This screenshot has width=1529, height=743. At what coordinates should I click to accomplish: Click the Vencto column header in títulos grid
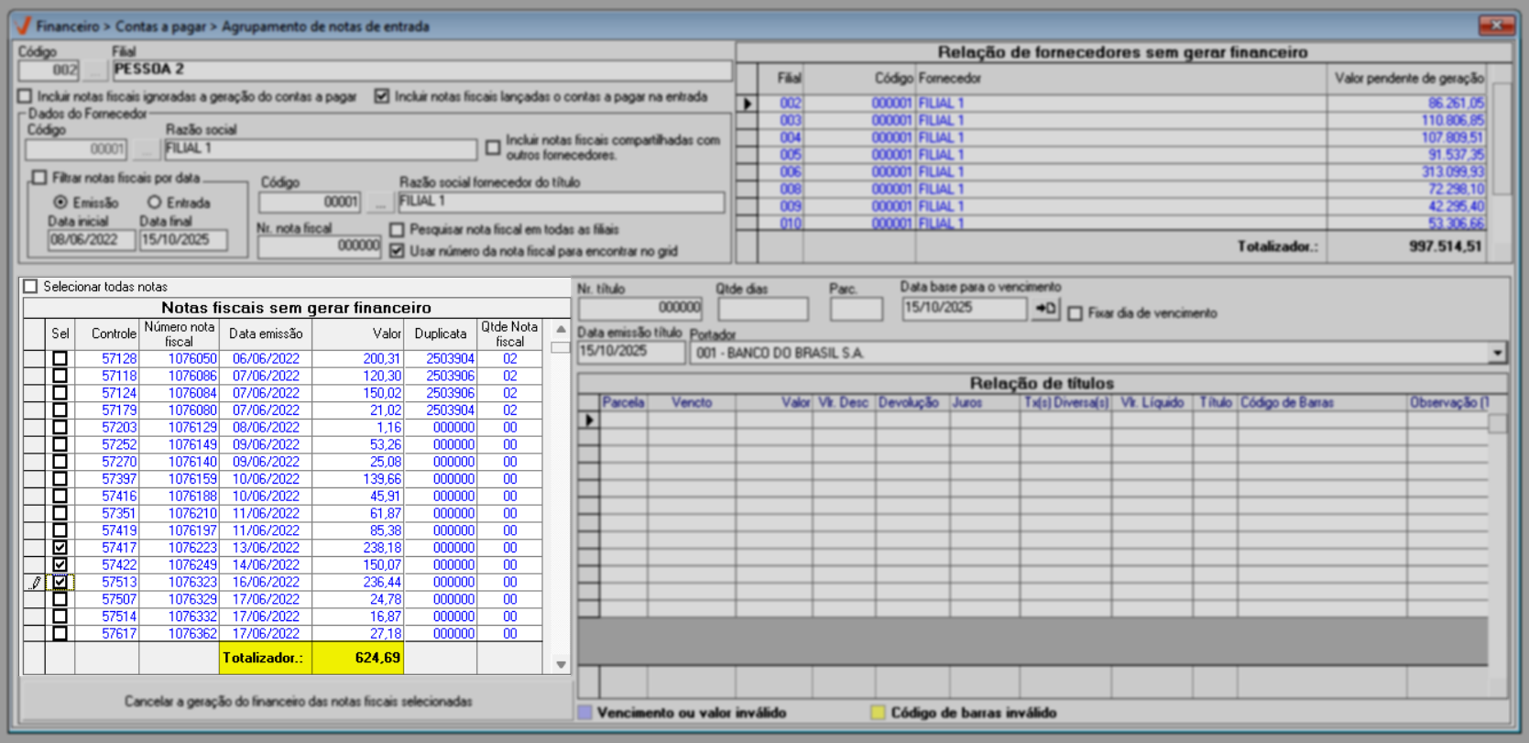click(x=691, y=402)
